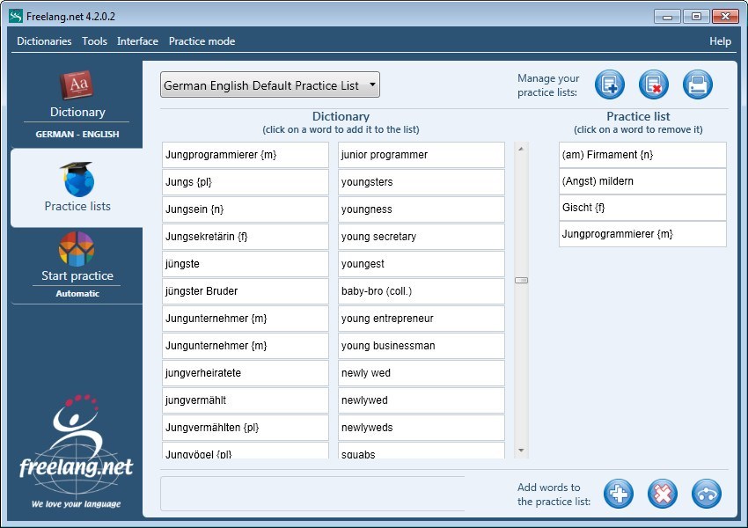The width and height of the screenshot is (748, 528).
Task: Delete the current practice list
Action: click(x=653, y=84)
